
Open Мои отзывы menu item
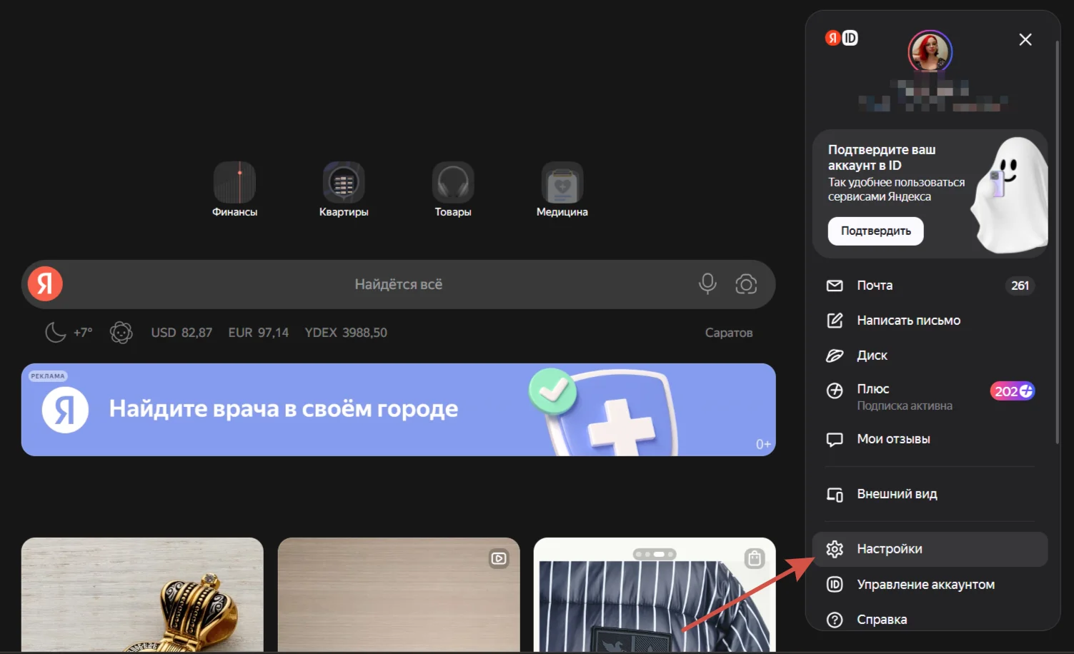(x=930, y=439)
